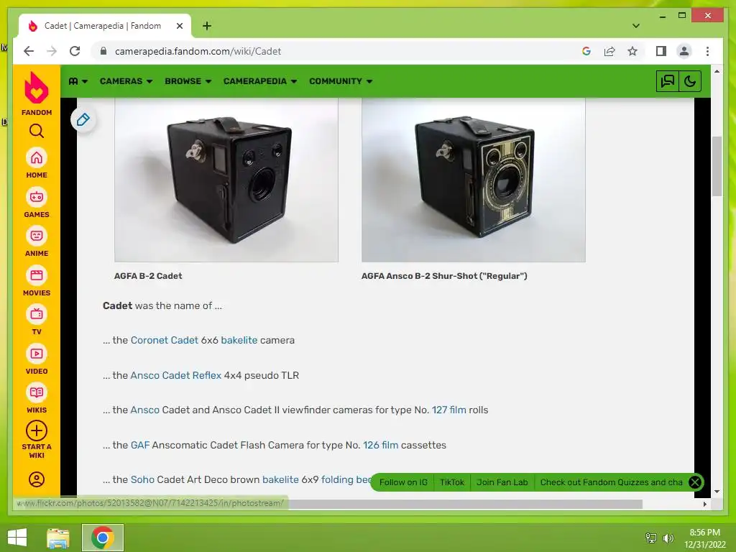This screenshot has width=736, height=552.
Task: Click the pencil edit page button
Action: pos(83,120)
